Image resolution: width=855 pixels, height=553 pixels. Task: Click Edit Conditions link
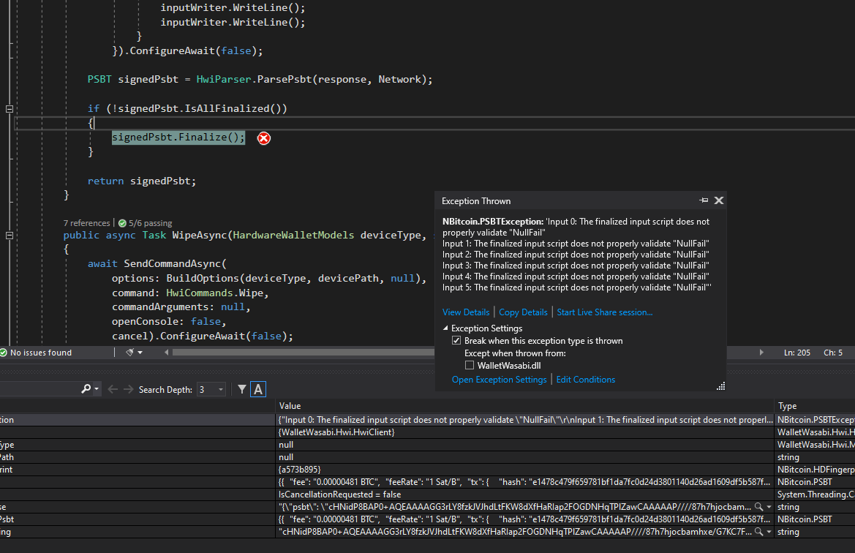(x=586, y=380)
